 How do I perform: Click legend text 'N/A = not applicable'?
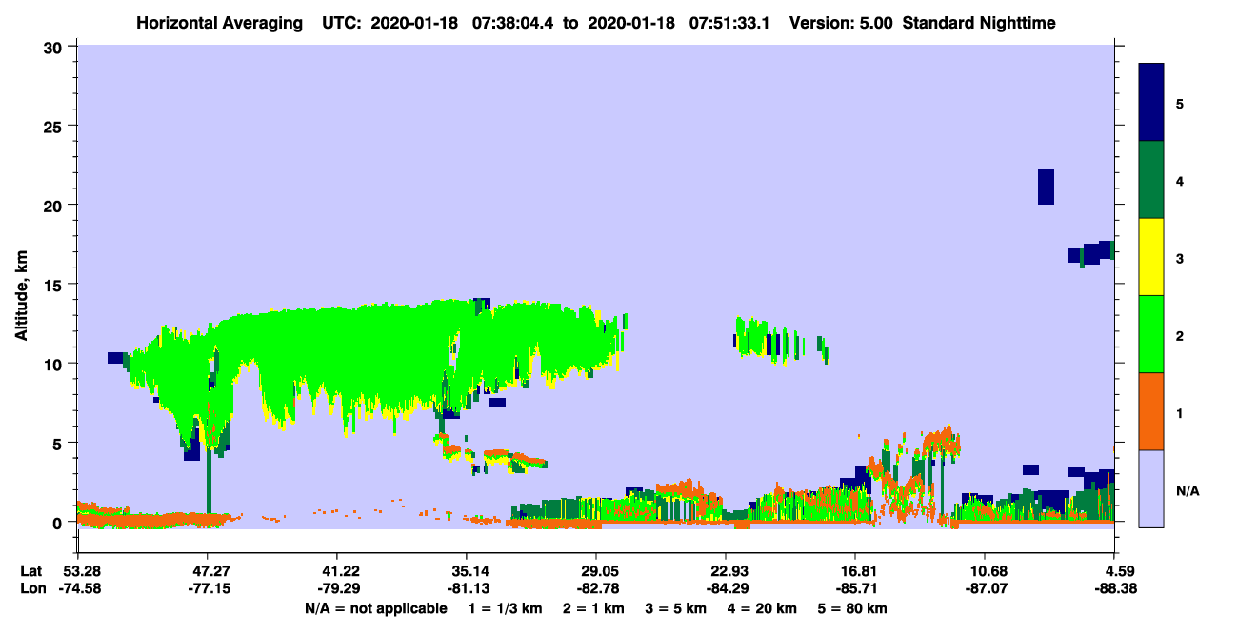[x=375, y=607]
